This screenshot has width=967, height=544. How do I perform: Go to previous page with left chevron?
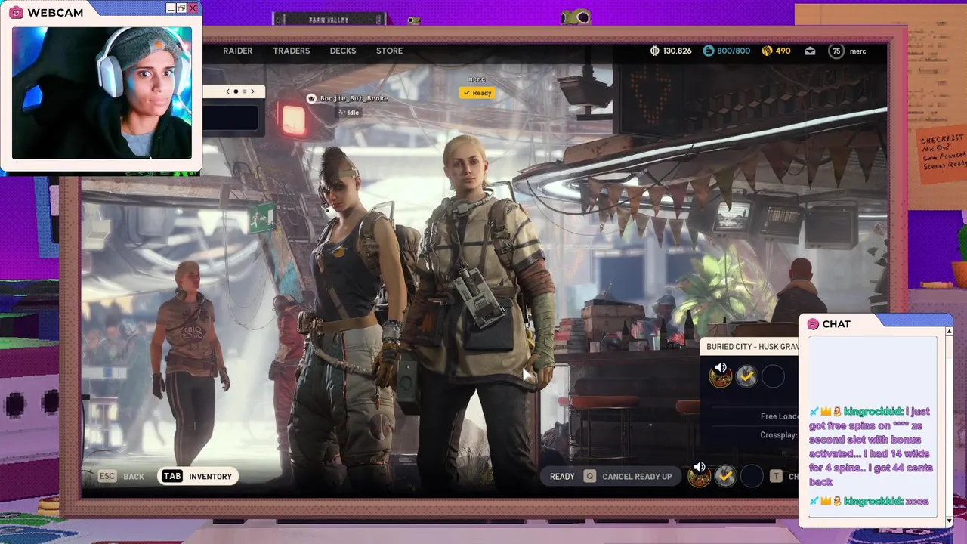[x=228, y=91]
